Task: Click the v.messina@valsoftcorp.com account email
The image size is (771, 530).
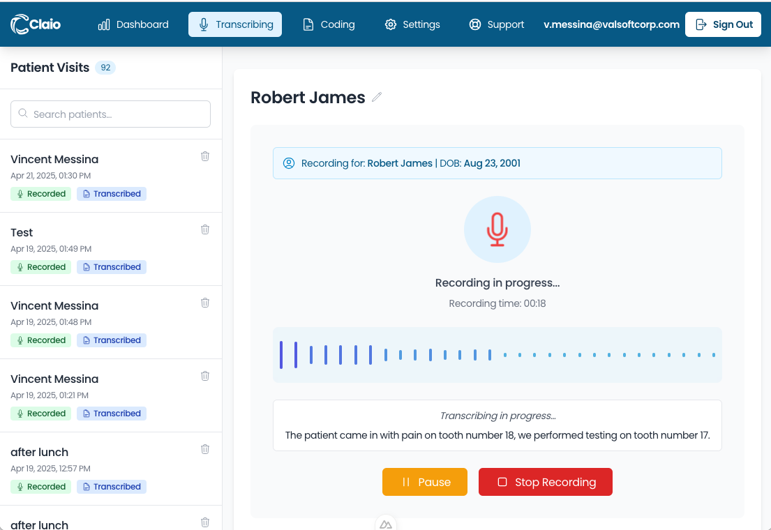Action: pos(611,24)
